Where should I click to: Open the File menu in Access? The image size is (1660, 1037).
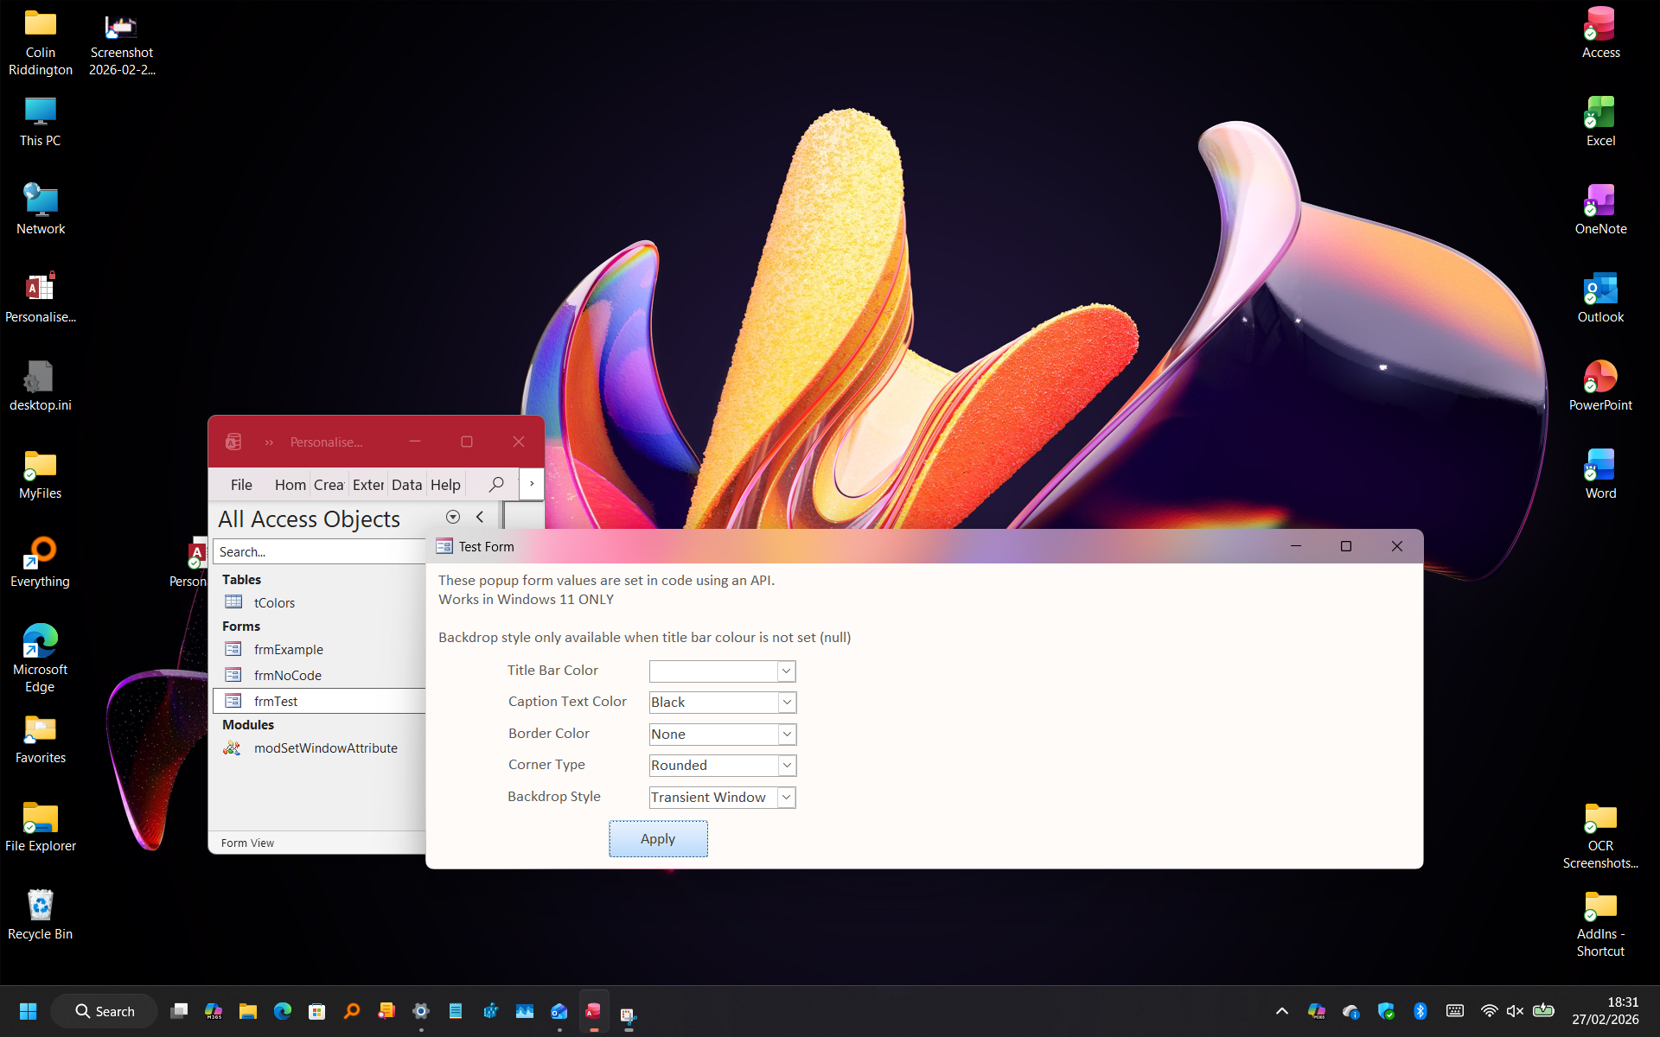pos(241,485)
